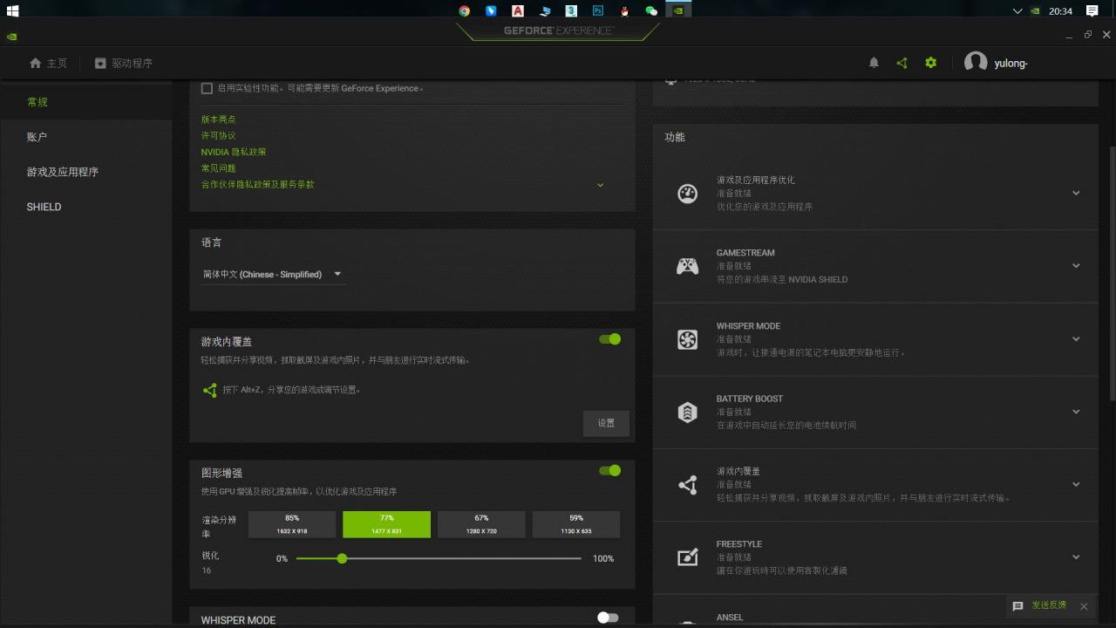Click the 发送反馈 feedback button
1116x628 pixels.
[1039, 605]
